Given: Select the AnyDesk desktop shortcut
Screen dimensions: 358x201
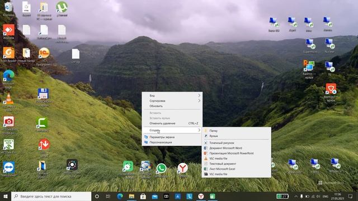Looking at the screenshot, I should point(9,30).
